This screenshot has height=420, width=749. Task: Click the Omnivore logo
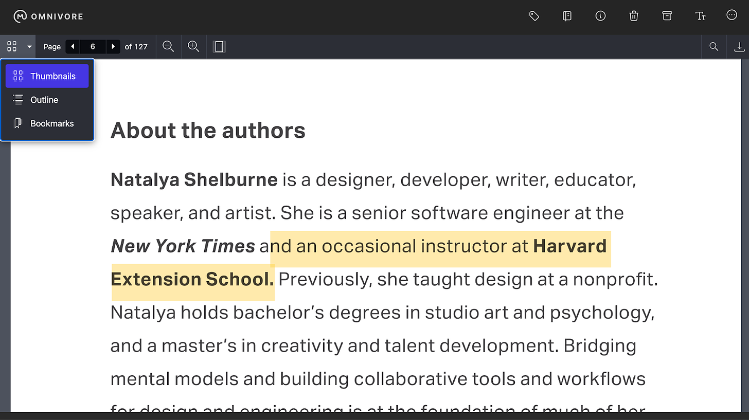click(x=48, y=16)
